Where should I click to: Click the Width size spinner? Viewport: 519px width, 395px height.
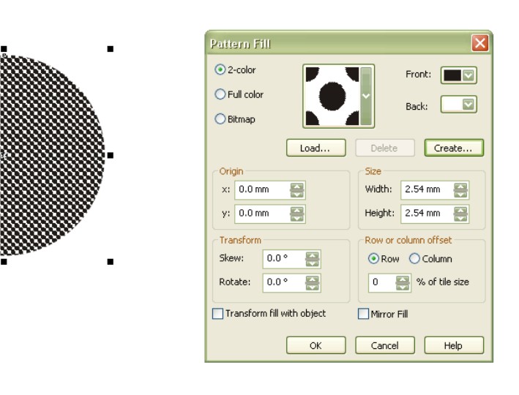click(460, 189)
